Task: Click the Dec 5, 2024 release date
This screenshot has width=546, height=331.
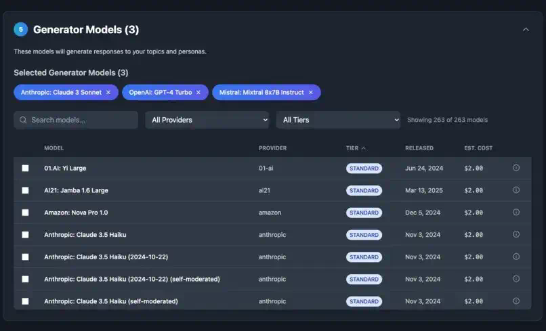Action: [423, 213]
